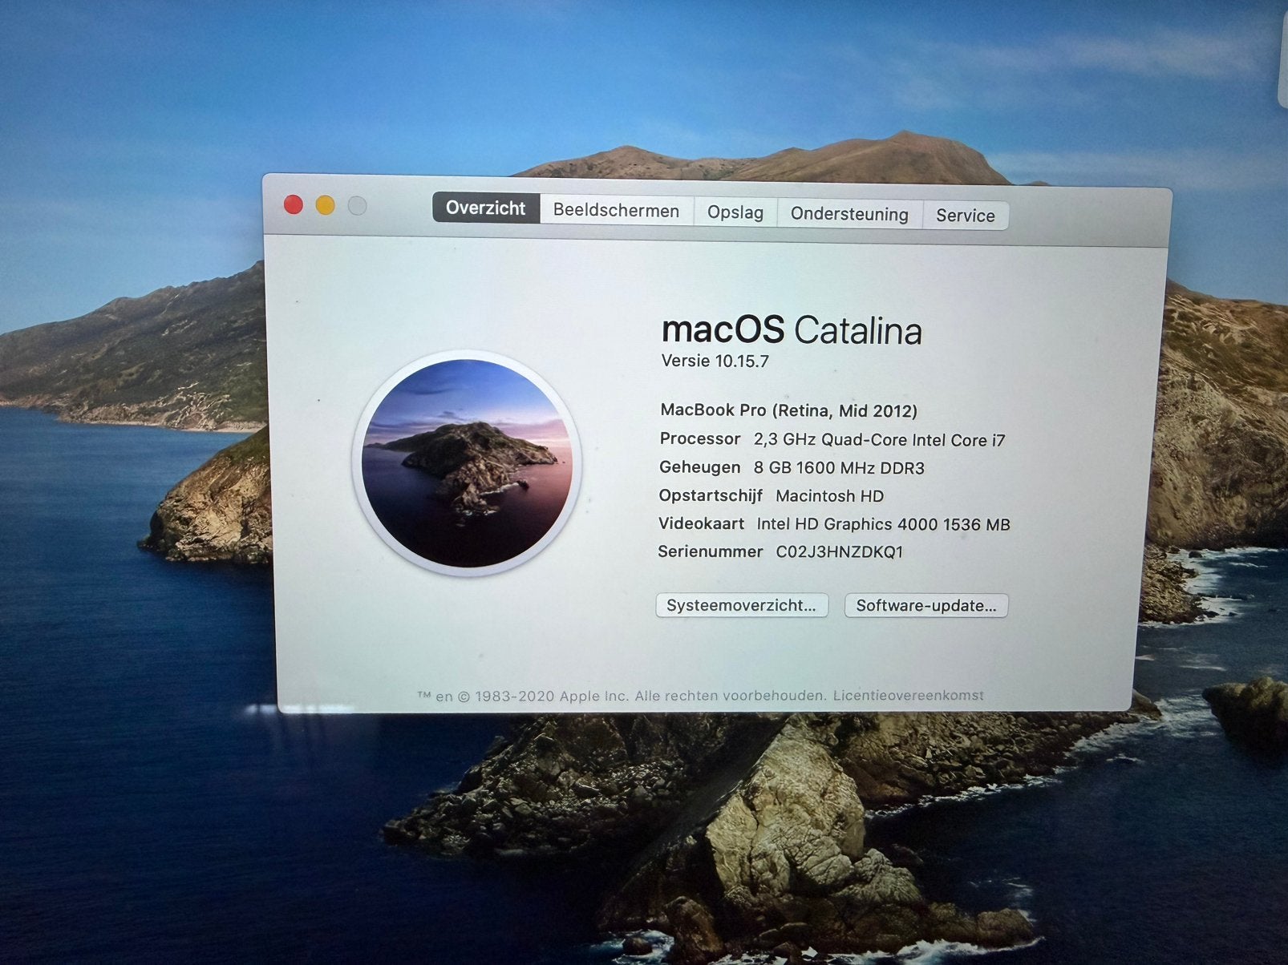Click the memory value '8 GB 1600 MHz DDR3'
1288x965 pixels.
839,468
